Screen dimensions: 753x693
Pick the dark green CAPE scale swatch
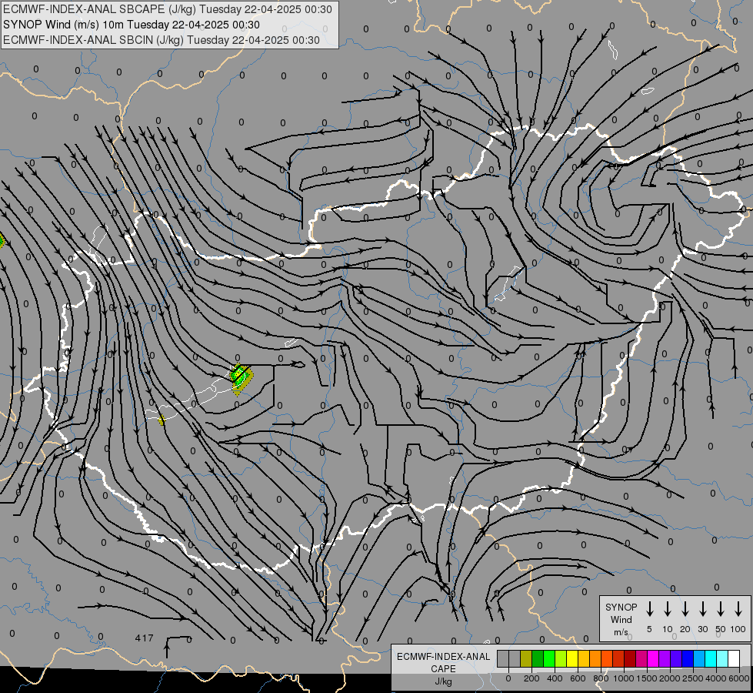[538, 659]
